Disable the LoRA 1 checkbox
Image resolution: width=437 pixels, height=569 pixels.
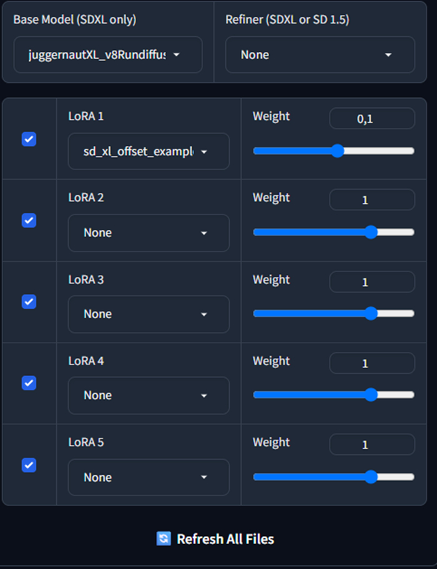point(29,139)
